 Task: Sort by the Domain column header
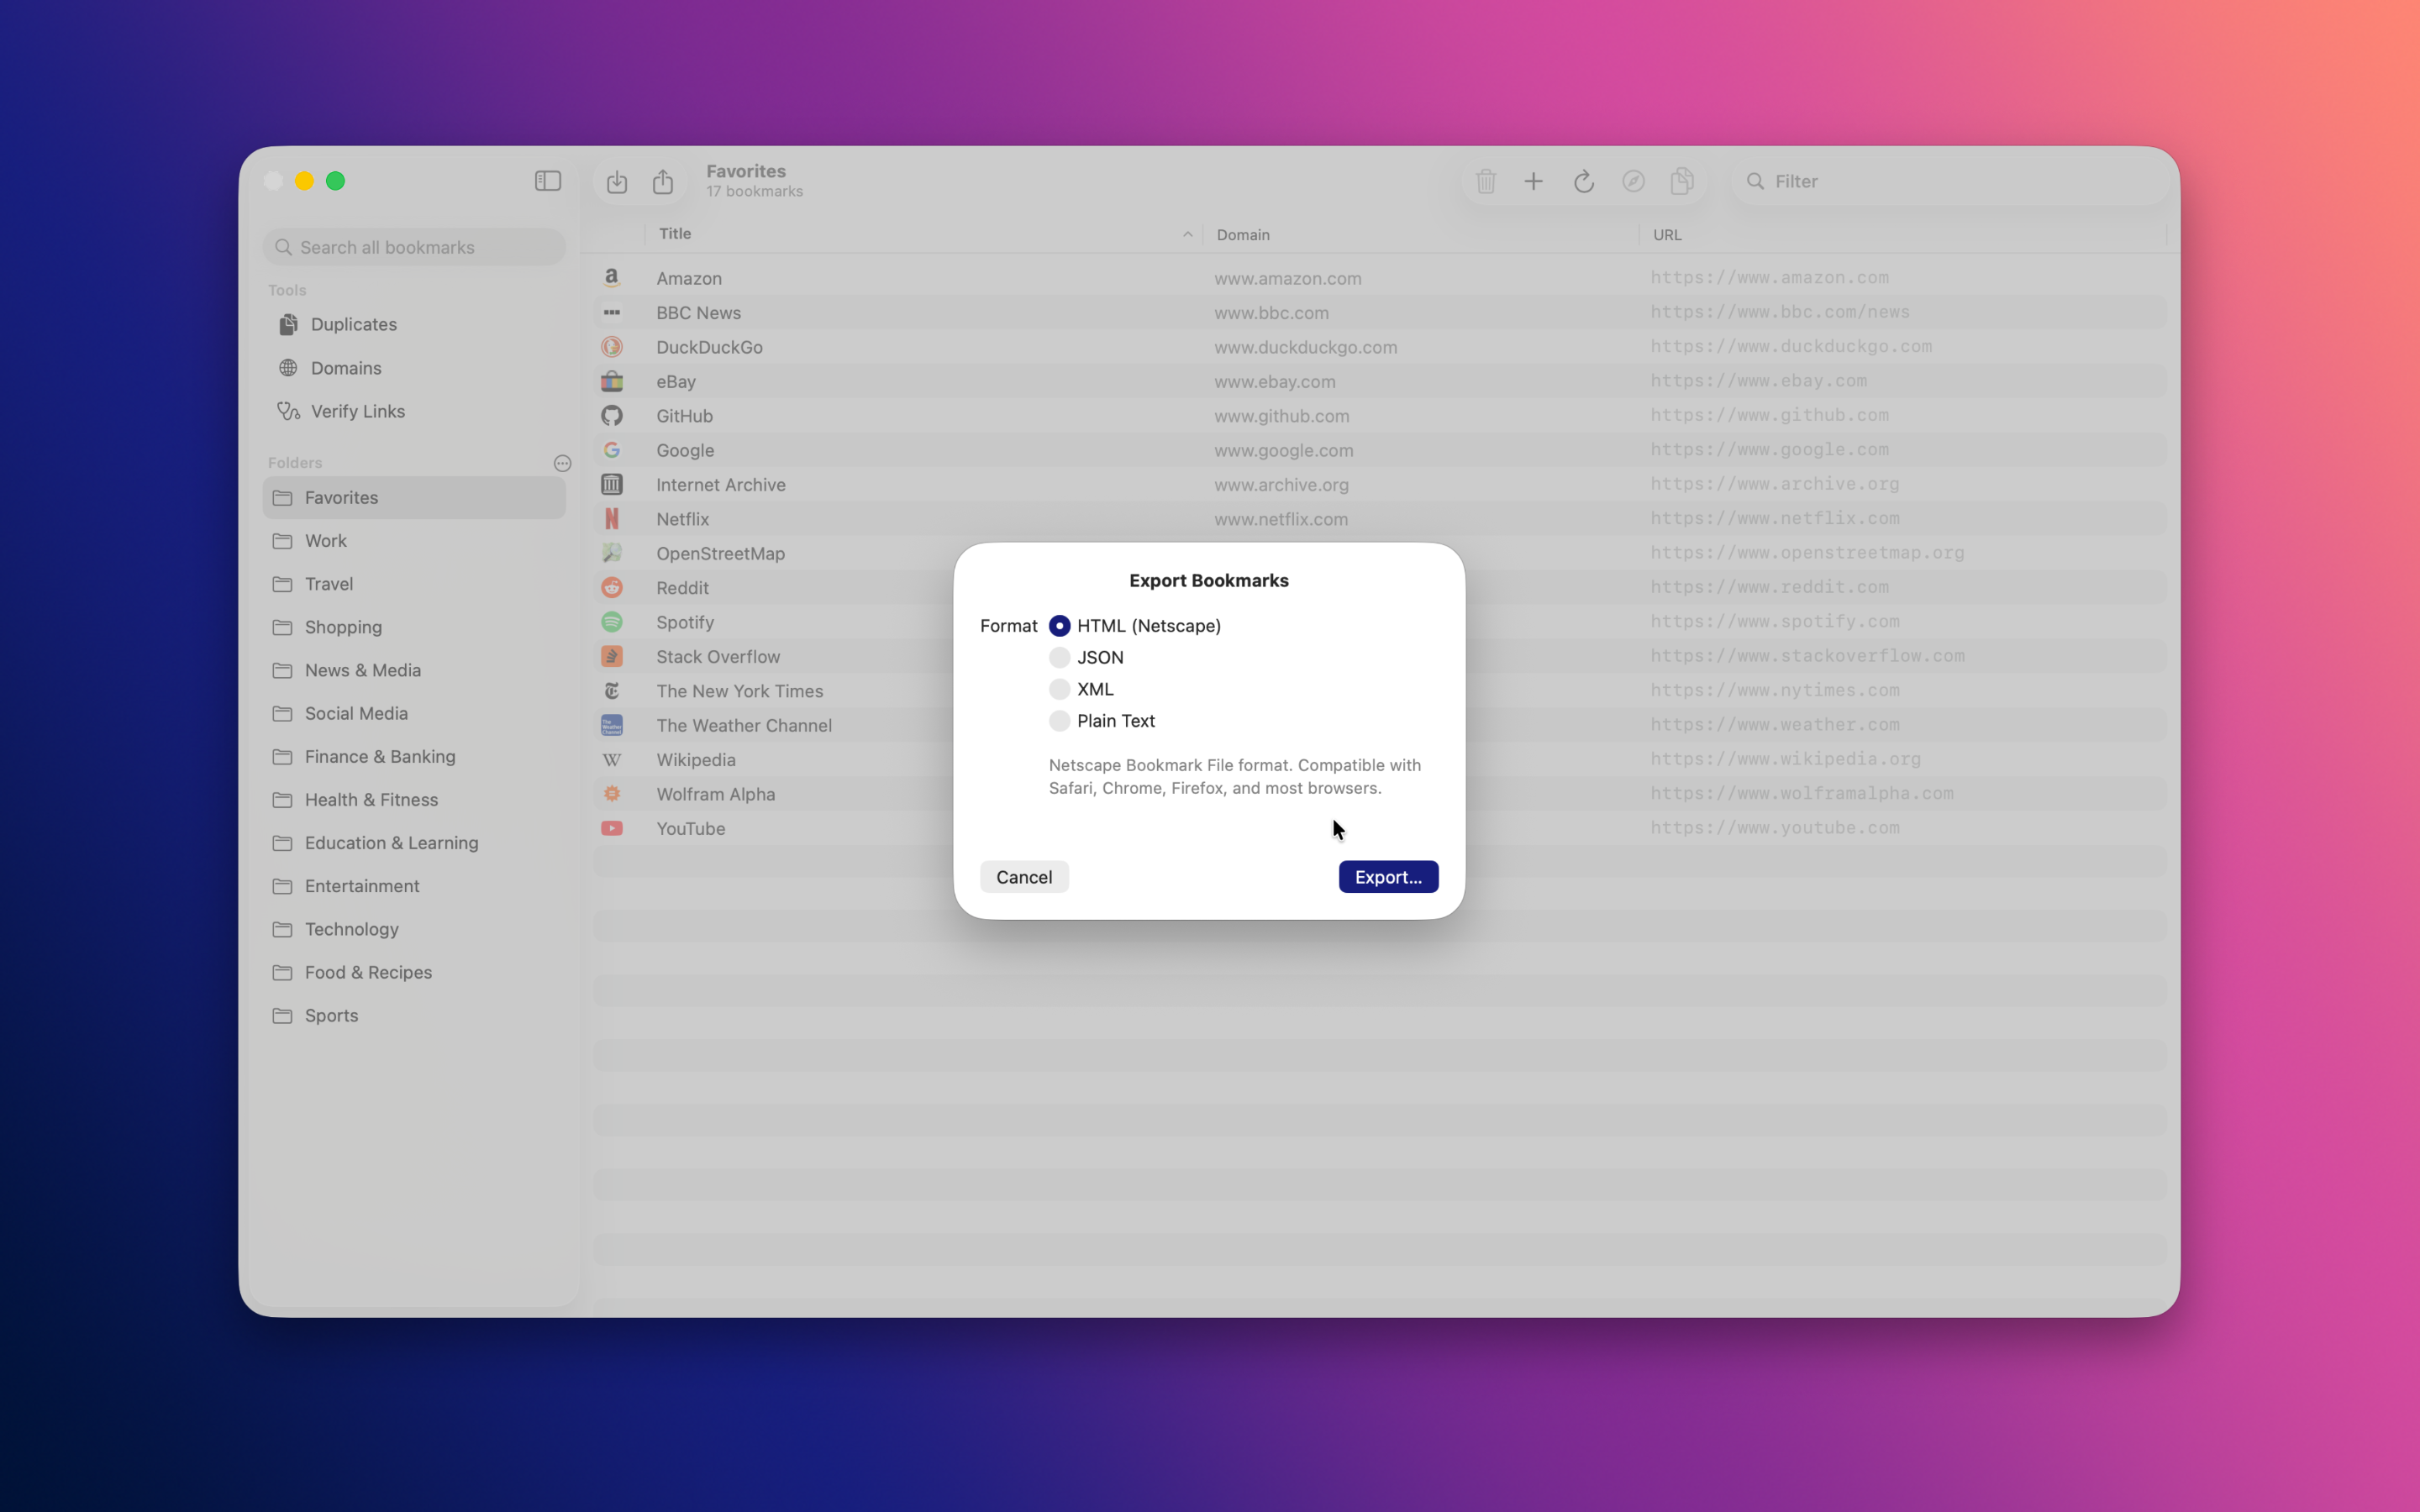pos(1421,234)
